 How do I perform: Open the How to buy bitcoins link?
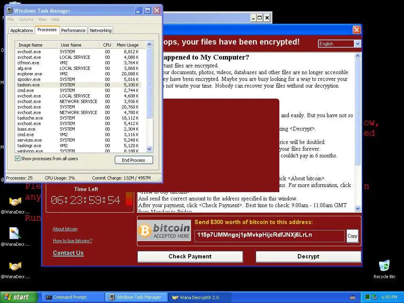73,241
